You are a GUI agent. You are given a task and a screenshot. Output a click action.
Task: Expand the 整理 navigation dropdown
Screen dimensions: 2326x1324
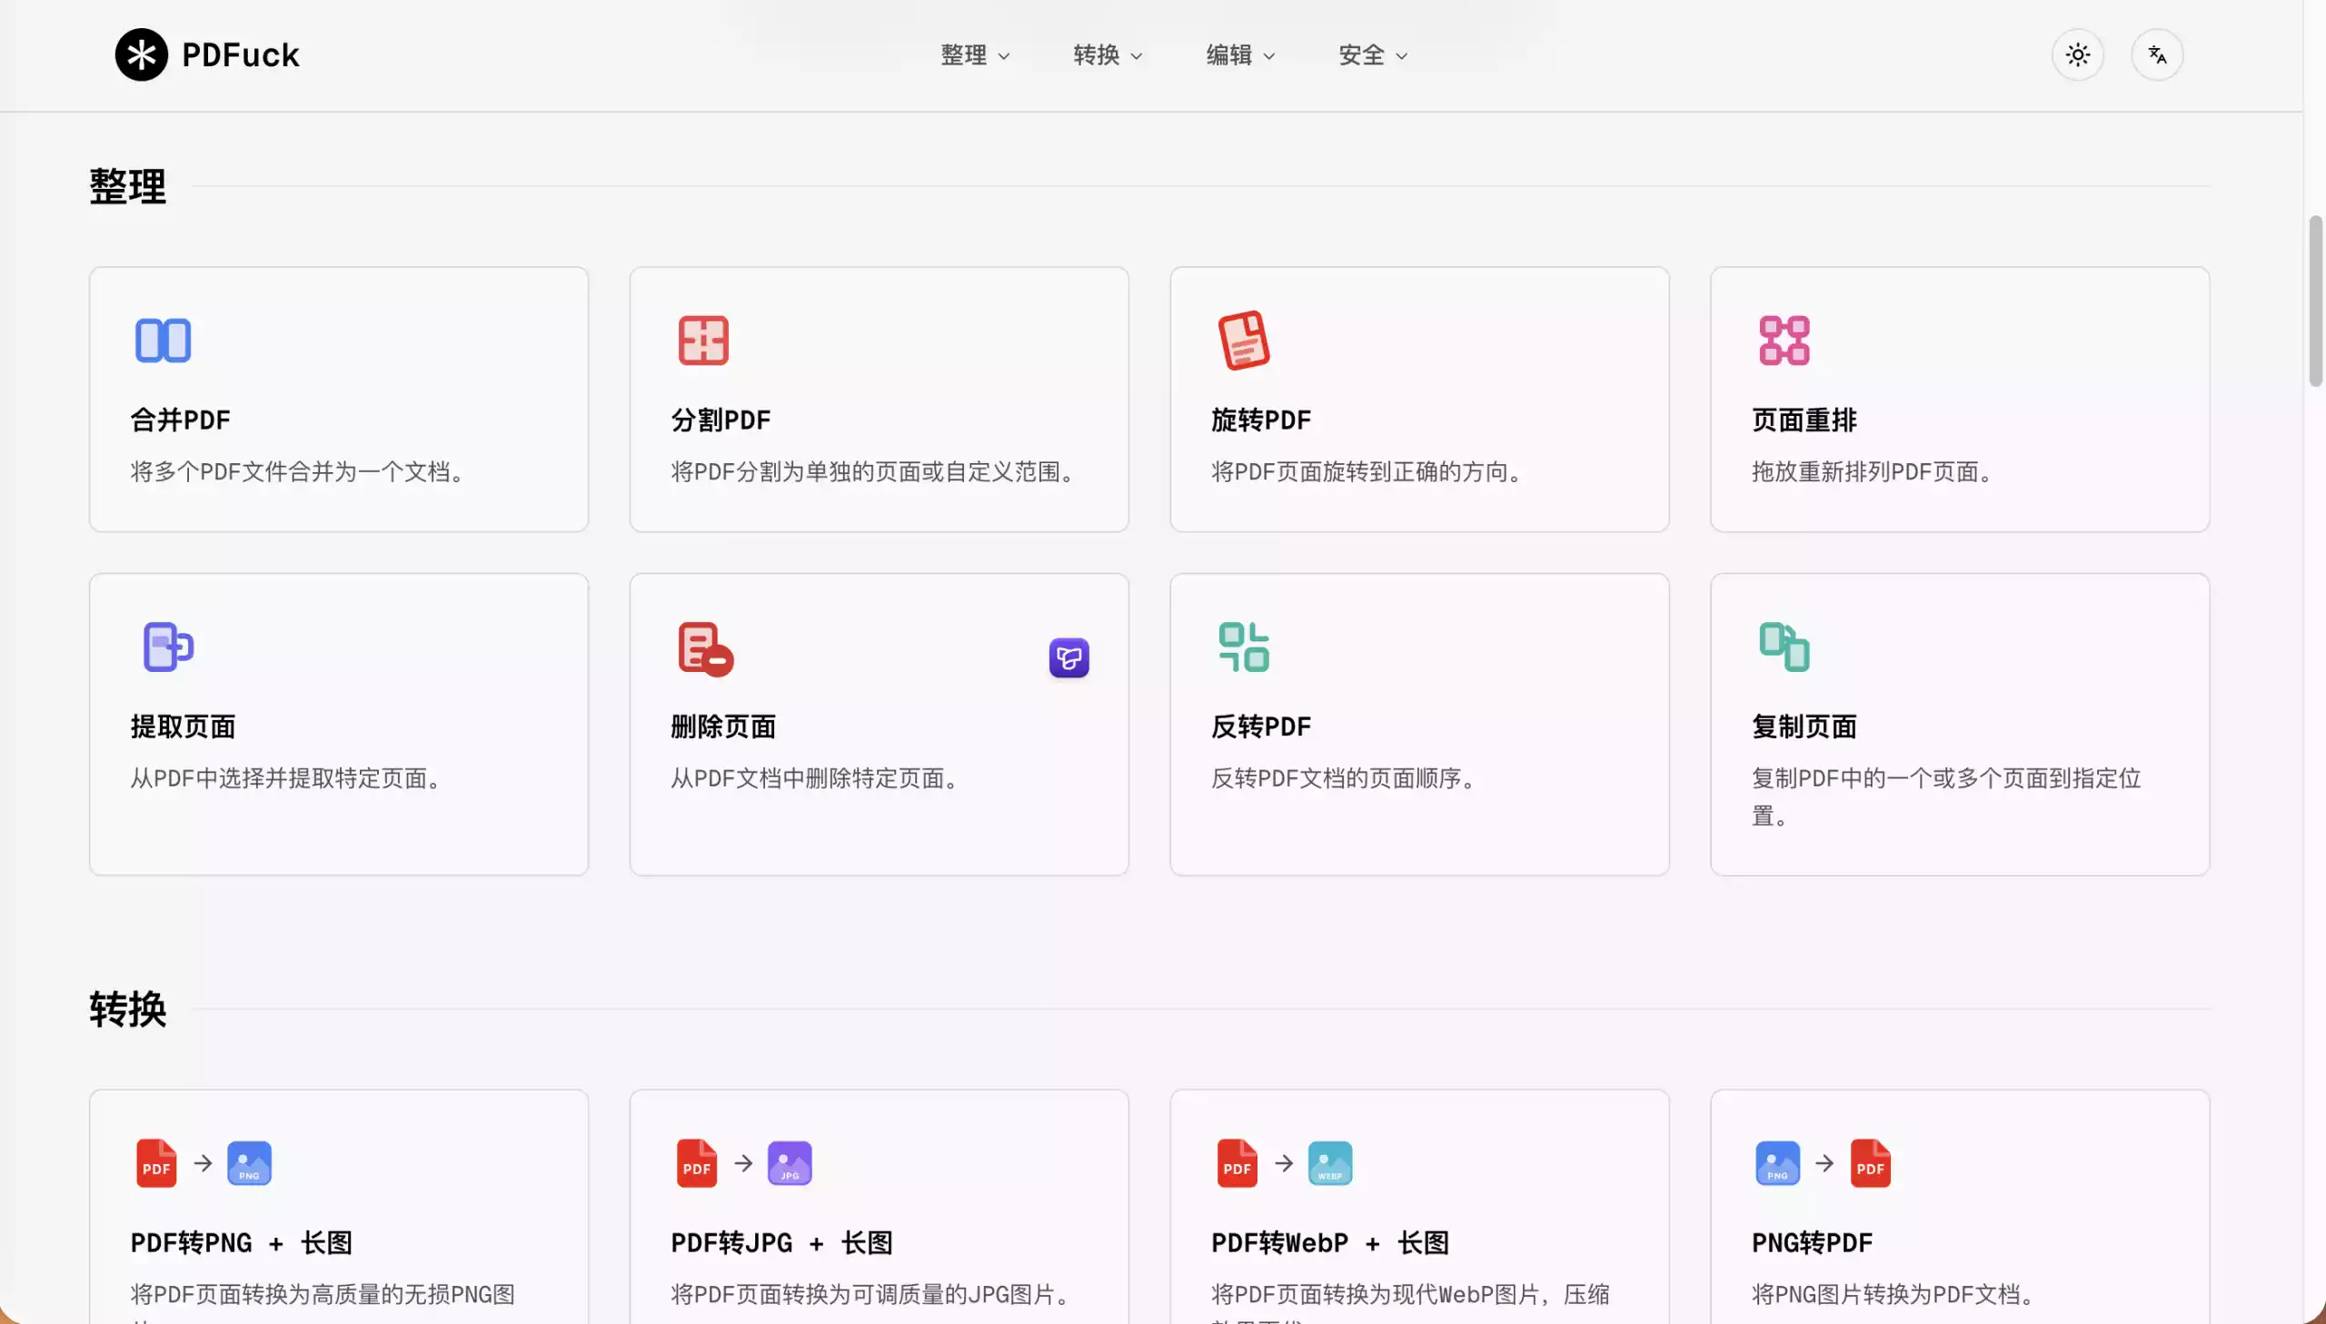click(x=975, y=54)
